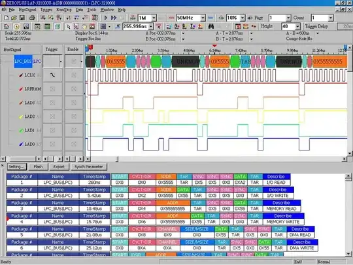Click the Setting... button
The height and width of the screenshot is (265, 353).
(16, 167)
